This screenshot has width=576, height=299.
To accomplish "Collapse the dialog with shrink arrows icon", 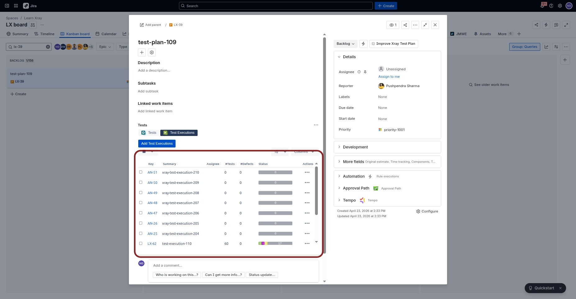I will [425, 25].
